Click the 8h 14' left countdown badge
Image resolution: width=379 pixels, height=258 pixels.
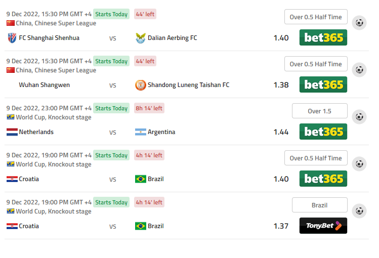tap(149, 108)
